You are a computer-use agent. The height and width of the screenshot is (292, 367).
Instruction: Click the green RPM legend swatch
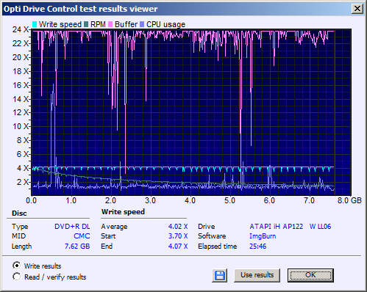pos(86,24)
